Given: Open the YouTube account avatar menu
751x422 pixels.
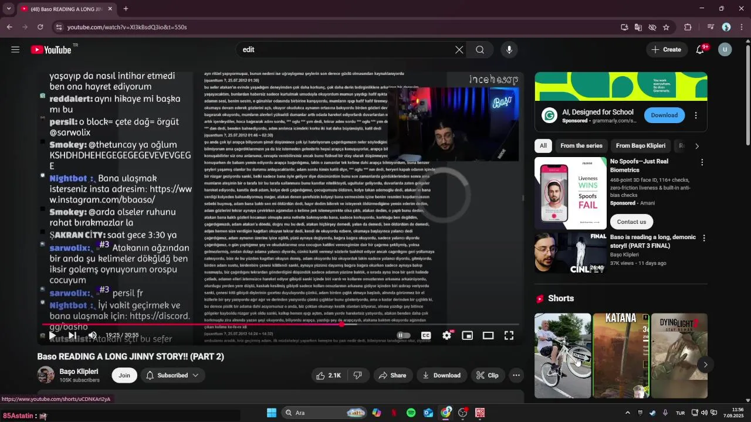Looking at the screenshot, I should coord(725,50).
